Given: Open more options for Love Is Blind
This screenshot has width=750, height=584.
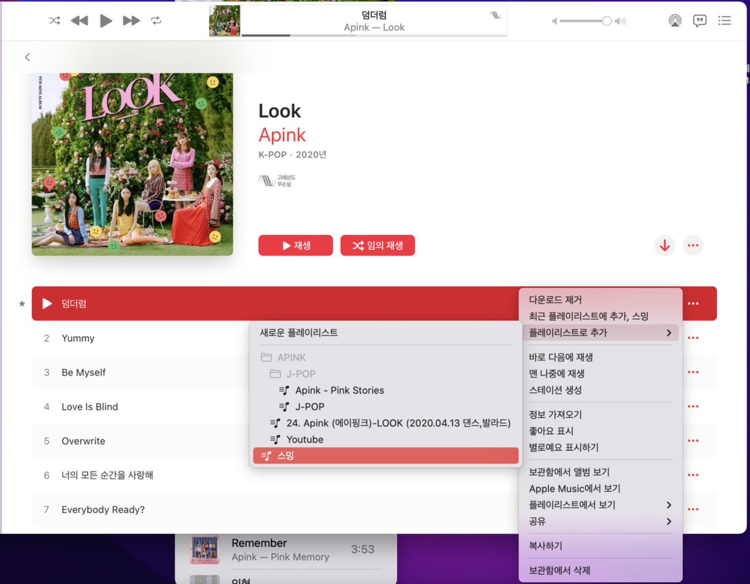Looking at the screenshot, I should point(693,406).
